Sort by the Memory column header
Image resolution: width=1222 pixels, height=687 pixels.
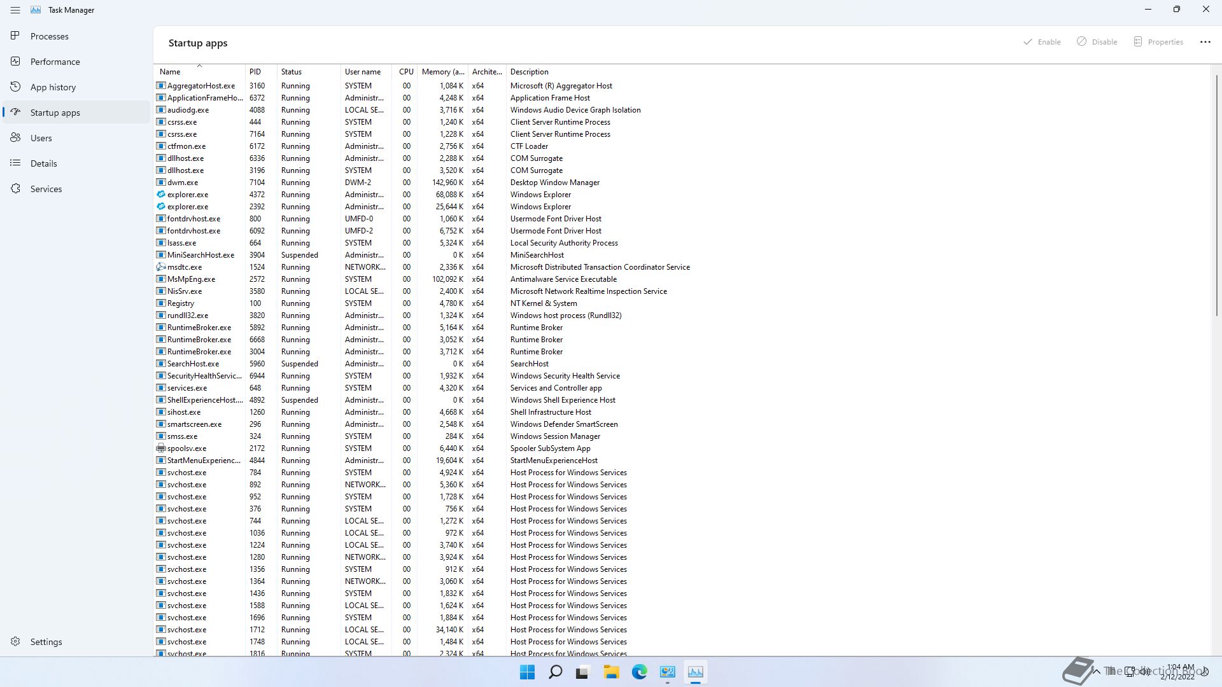[x=443, y=72]
